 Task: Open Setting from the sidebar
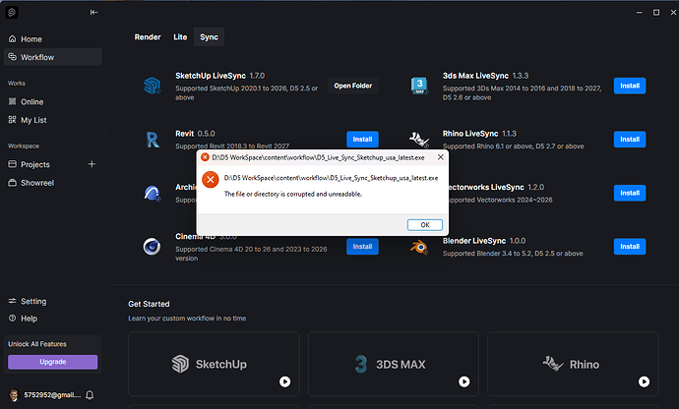[53, 301]
